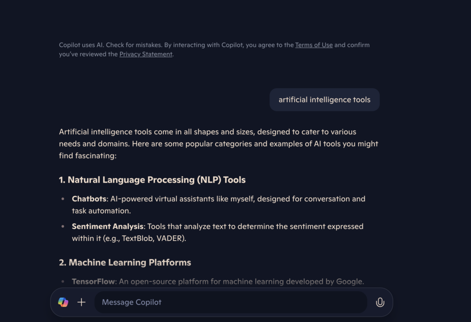
Task: Select the bold Sentiment Analysis term
Action: coord(108,226)
